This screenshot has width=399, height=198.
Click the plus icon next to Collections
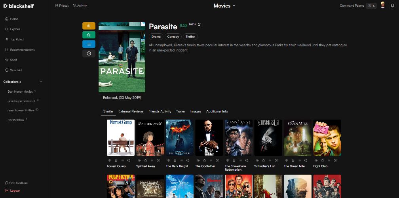(x=41, y=82)
